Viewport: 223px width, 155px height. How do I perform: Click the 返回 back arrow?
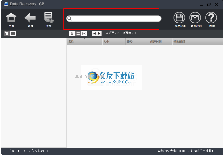coord(30,18)
